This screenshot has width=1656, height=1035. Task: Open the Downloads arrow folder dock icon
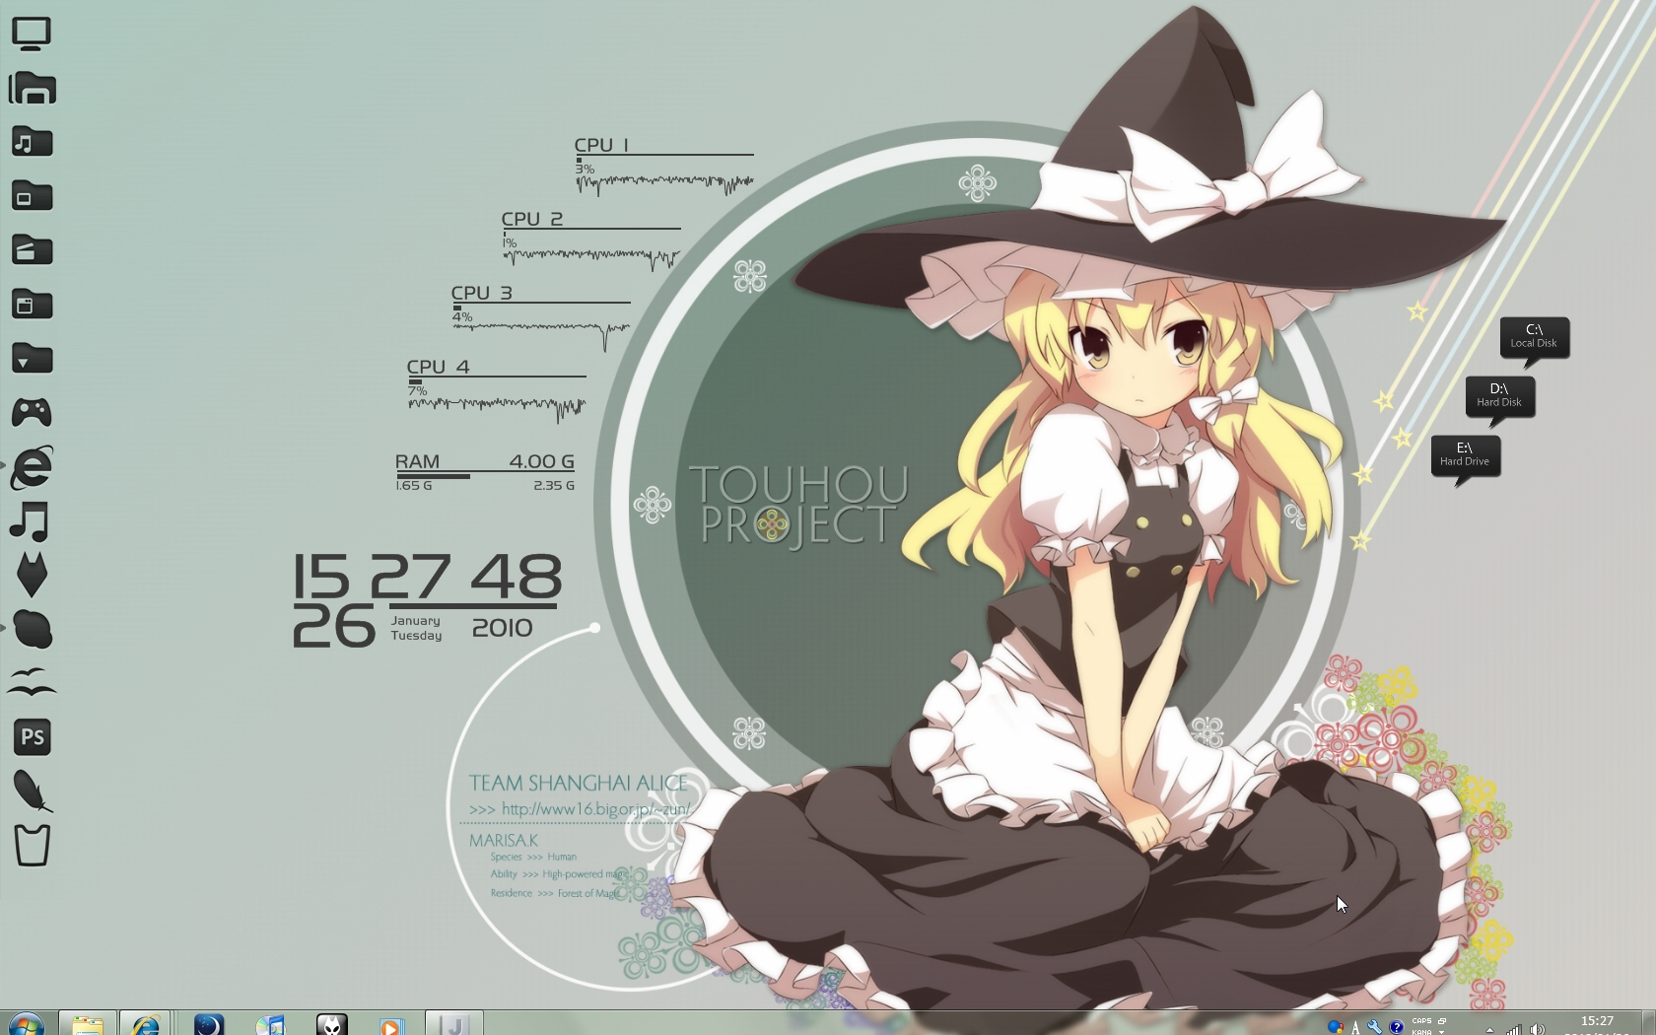click(33, 359)
